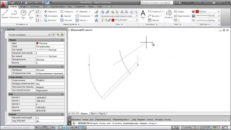Toggle Clean Screen at status bar end
Screen dimensions: 231x130
226,127
